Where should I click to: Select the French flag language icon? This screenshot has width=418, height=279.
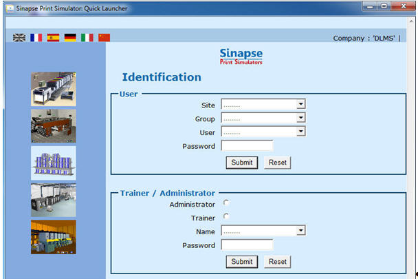point(36,38)
